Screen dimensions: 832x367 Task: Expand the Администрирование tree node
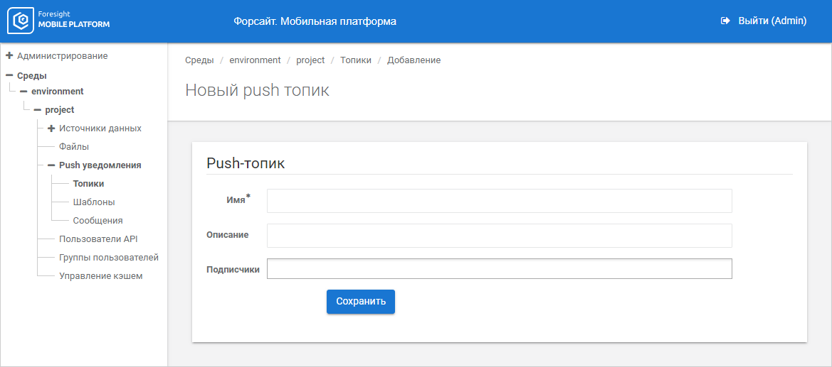(x=9, y=55)
